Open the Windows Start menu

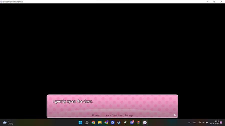(x=80, y=123)
